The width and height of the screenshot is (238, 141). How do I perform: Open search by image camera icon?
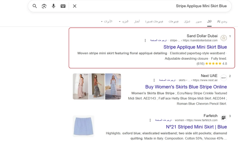pos(44,6)
